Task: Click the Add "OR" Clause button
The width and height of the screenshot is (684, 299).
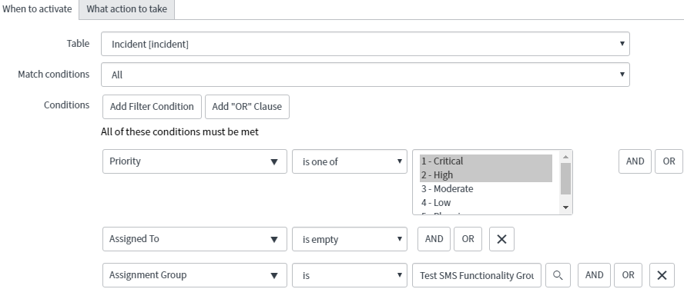Action: (x=247, y=107)
